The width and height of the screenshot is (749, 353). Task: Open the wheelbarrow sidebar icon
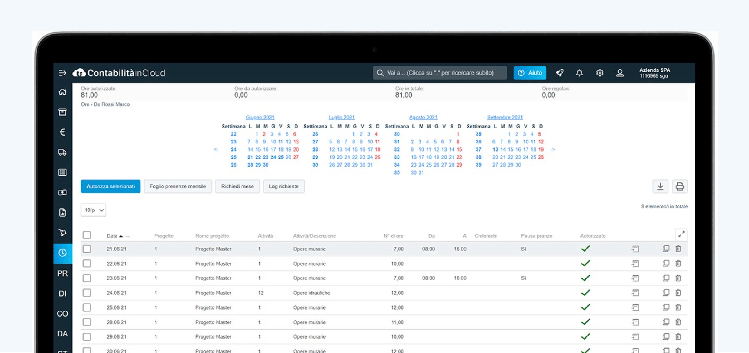(x=62, y=233)
